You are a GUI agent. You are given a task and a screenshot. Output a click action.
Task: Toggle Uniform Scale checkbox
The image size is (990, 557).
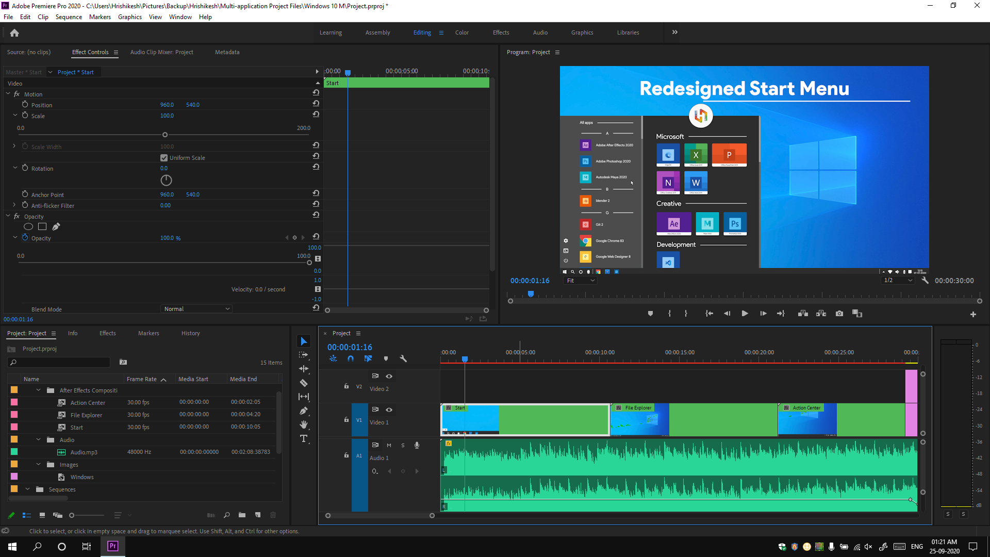[x=164, y=158]
